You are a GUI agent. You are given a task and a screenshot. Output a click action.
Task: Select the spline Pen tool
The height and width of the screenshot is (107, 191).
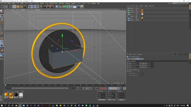tap(60, 7)
